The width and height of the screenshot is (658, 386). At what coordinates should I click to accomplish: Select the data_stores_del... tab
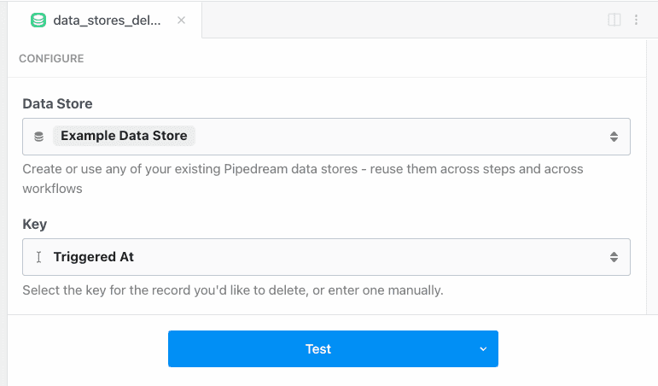pyautogui.click(x=107, y=20)
